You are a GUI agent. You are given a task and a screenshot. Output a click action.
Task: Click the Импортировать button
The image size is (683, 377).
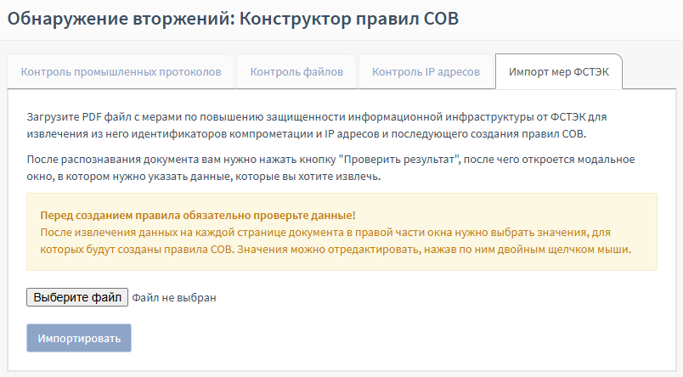[x=79, y=338]
